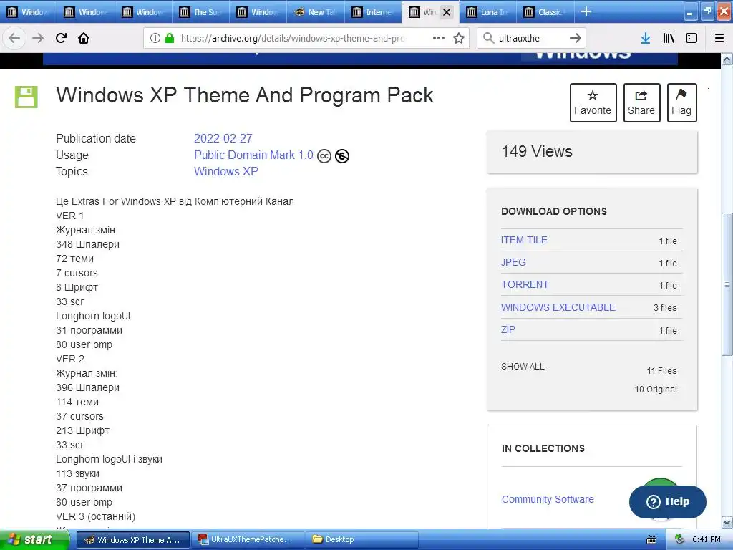Click the on-screen keyboard tray icon
This screenshot has height=550, width=733.
pyautogui.click(x=651, y=540)
